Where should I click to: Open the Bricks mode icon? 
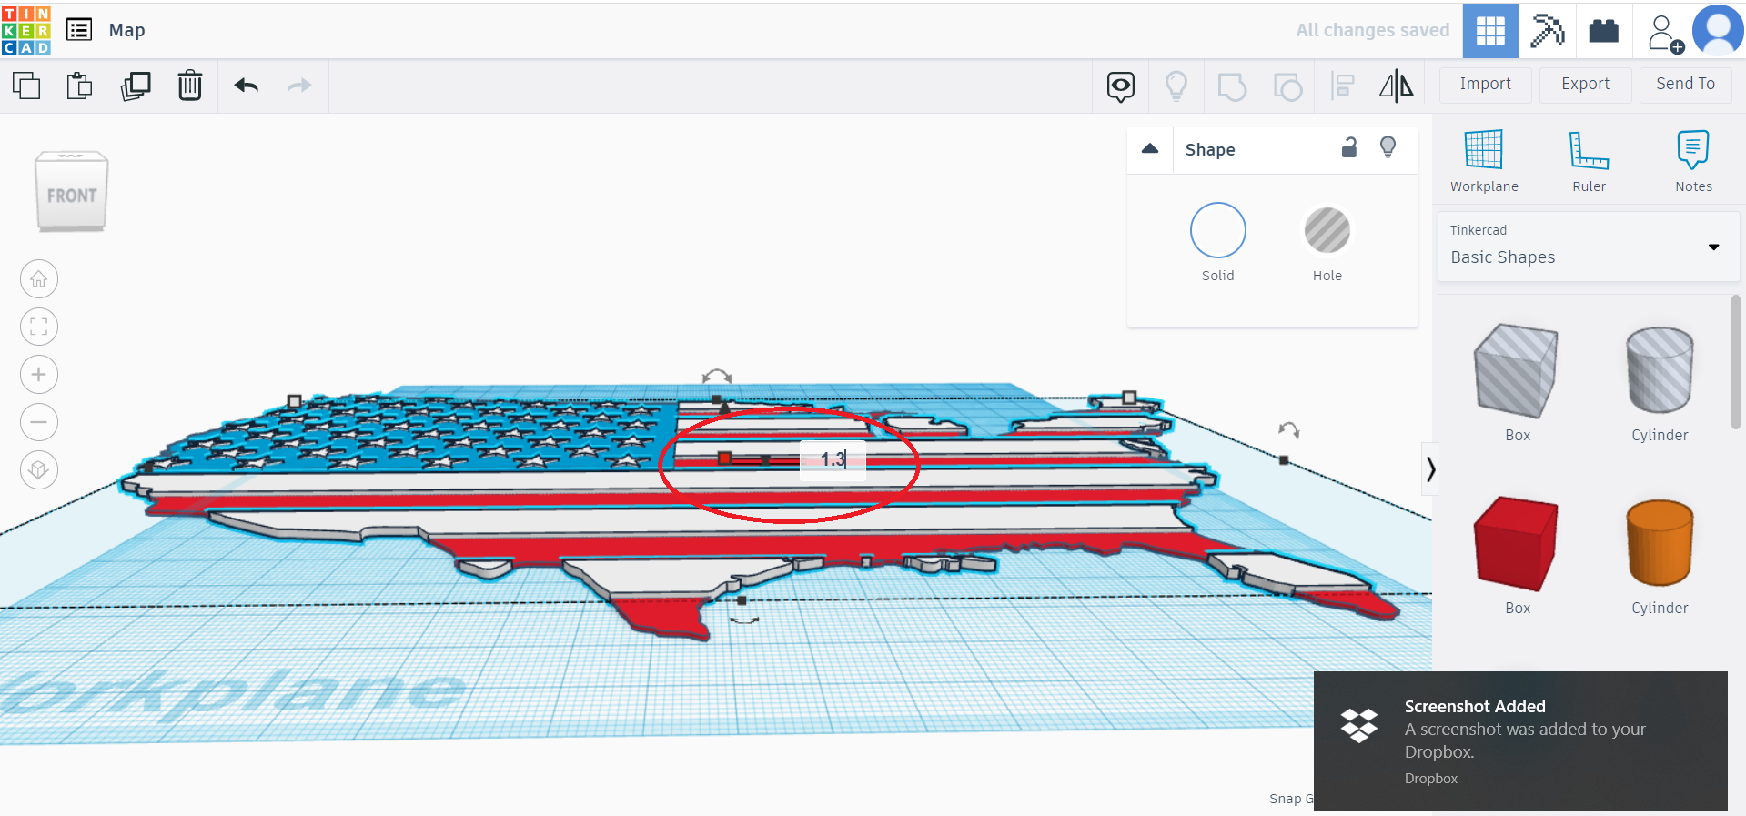point(1603,31)
